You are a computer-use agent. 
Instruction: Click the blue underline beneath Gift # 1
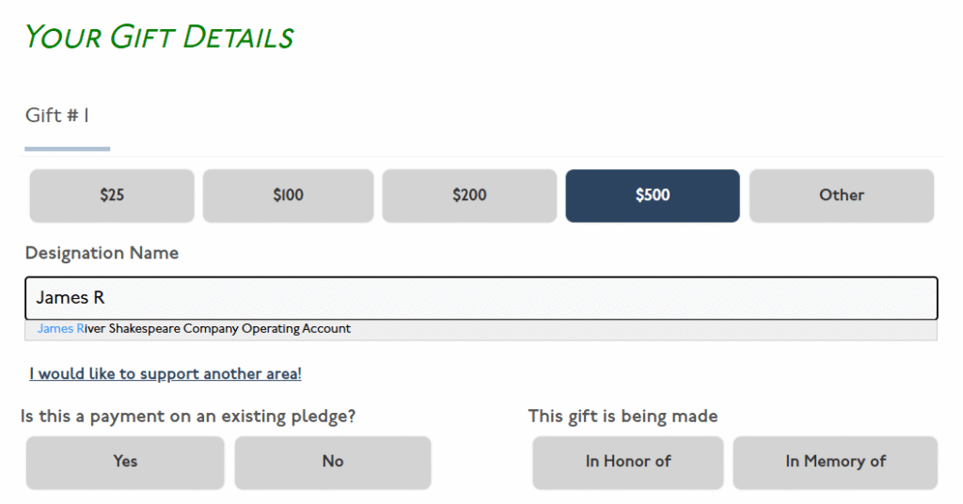coord(67,149)
